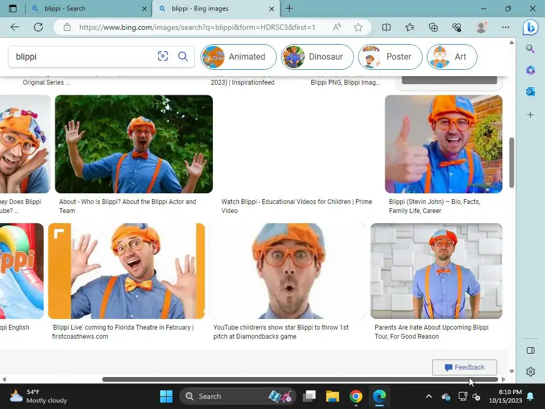This screenshot has width=545, height=409.
Task: Show hidden system tray icons
Action: pos(429,396)
